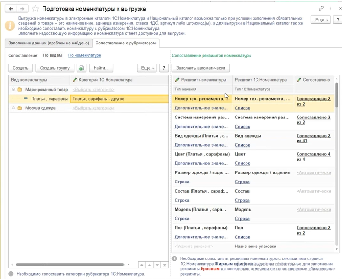Switch to Сопоставление с рубрикатором tab
Viewport: 342px width, 279px height.
click(x=126, y=43)
